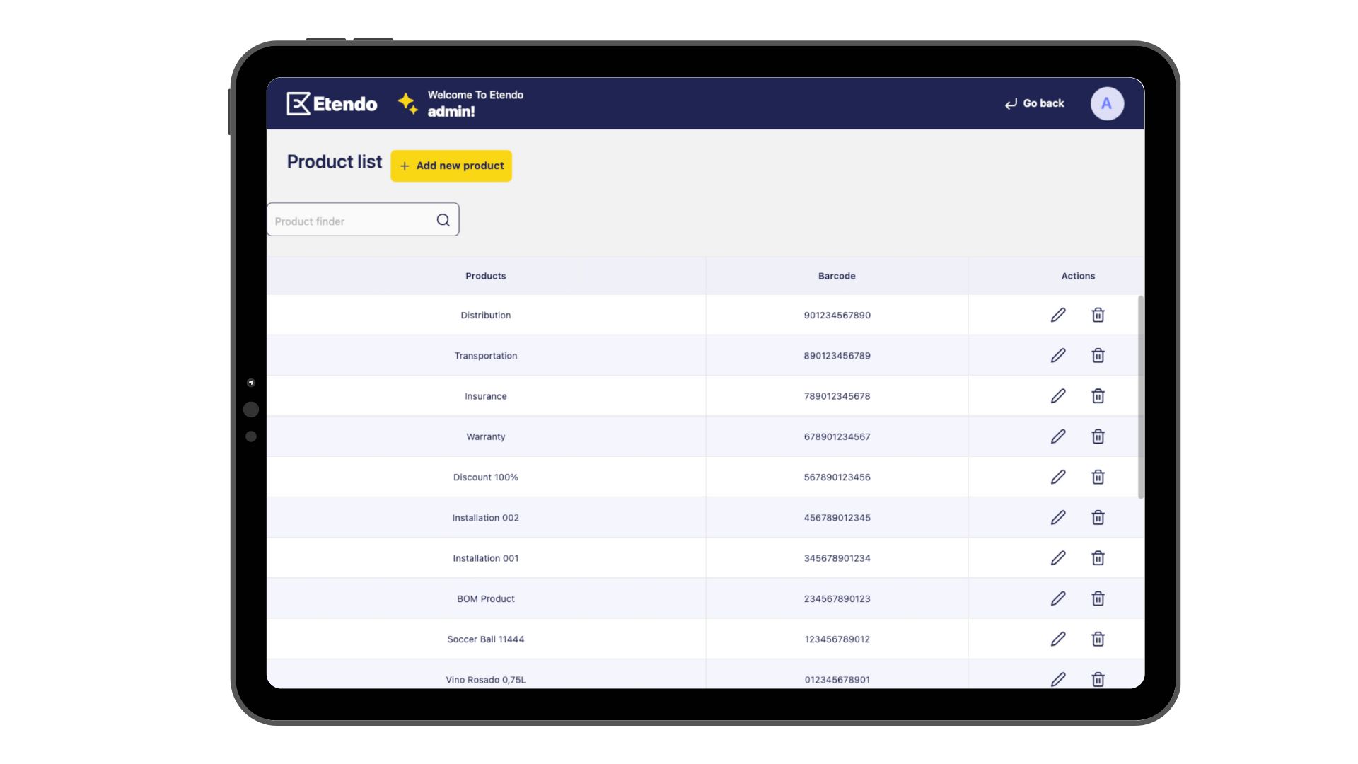The height and width of the screenshot is (764, 1358).
Task: Select the Installation 002 product name
Action: pyautogui.click(x=486, y=517)
